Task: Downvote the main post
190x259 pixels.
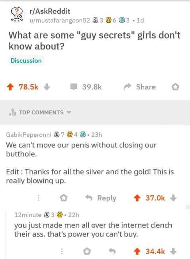Action: [x=47, y=87]
